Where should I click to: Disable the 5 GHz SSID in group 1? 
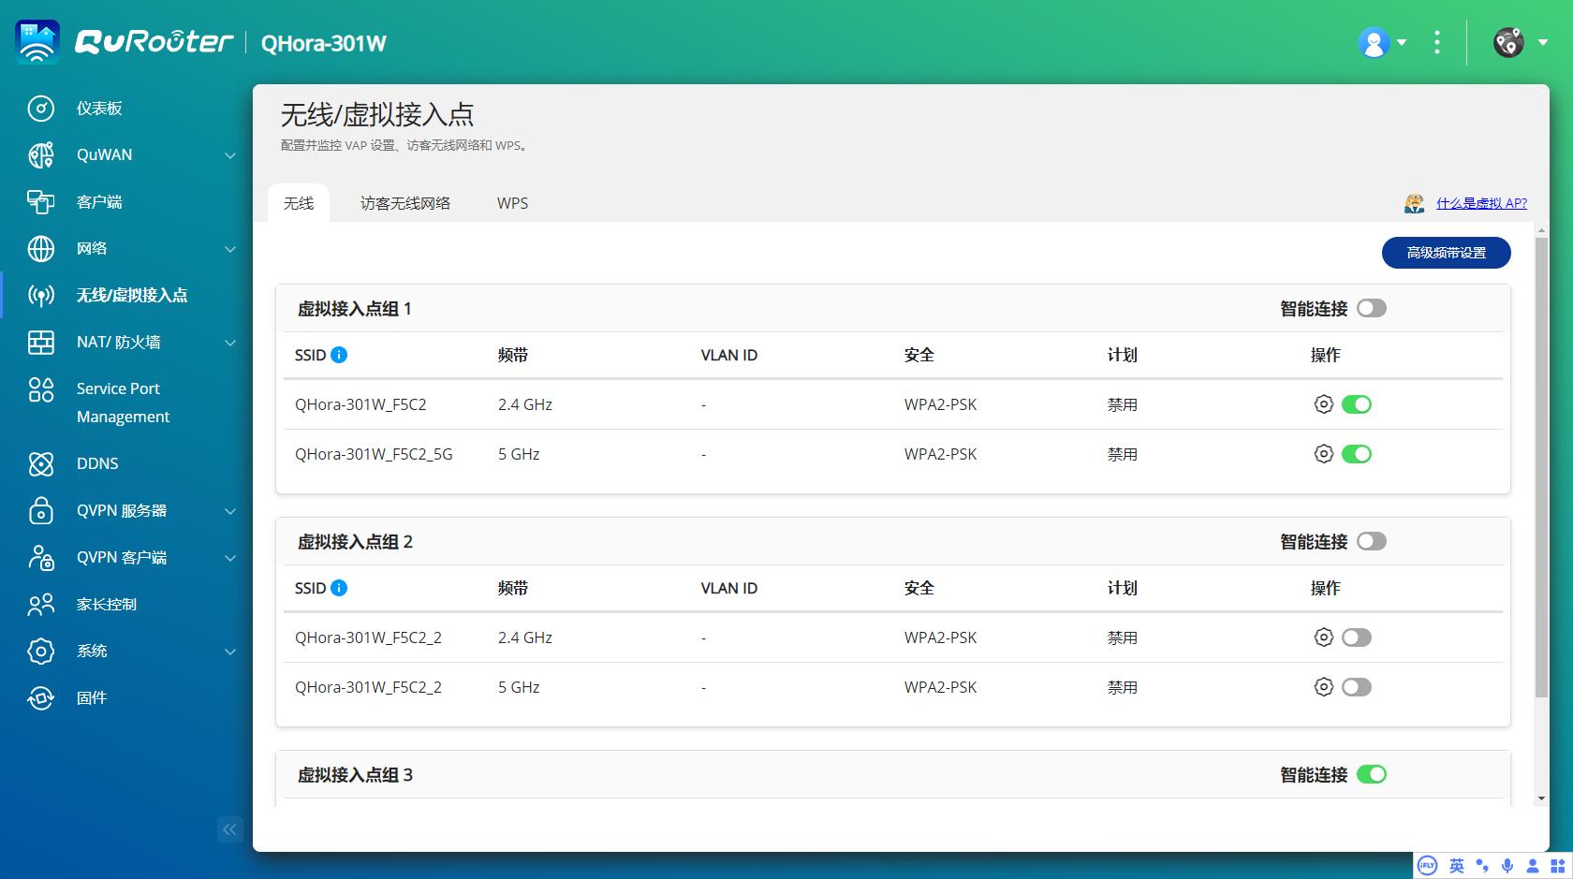coord(1358,453)
